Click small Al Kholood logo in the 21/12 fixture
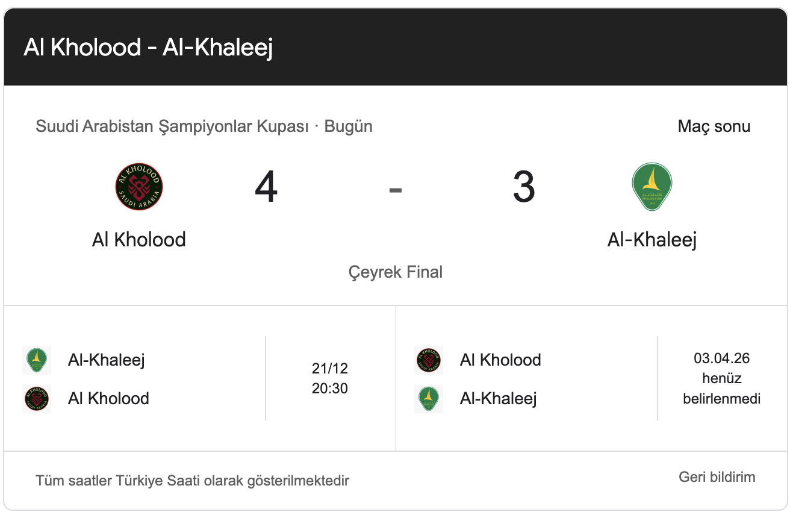Screen dimensions: 790x512 click(x=37, y=399)
